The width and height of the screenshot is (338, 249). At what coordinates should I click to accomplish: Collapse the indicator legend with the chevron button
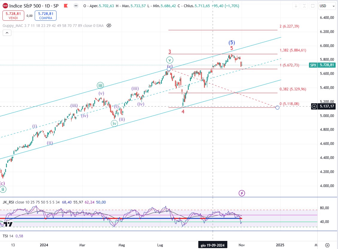pyautogui.click(x=7, y=33)
